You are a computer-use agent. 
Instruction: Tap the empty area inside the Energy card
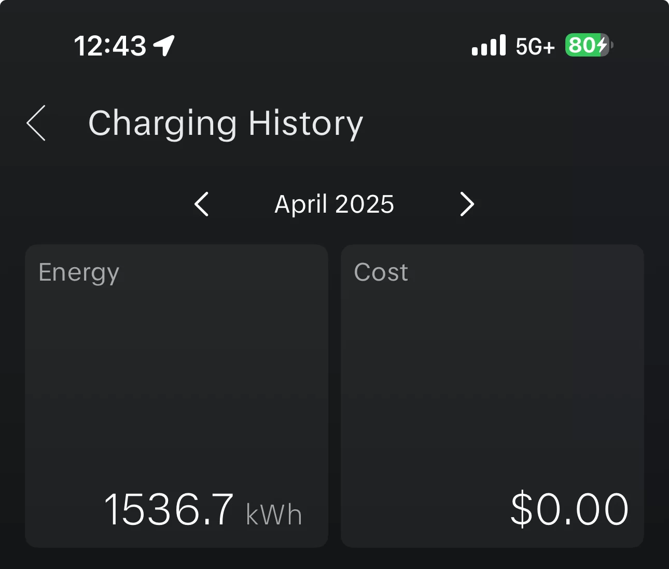pos(176,384)
